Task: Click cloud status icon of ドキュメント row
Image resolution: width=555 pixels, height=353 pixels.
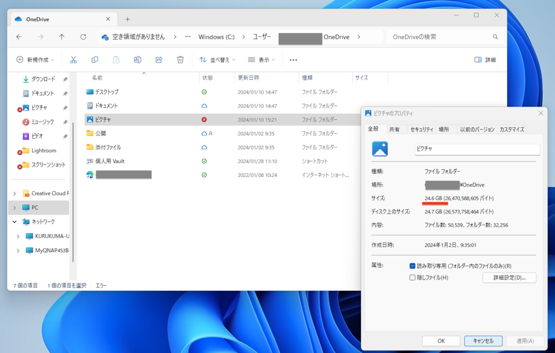Action: tap(204, 106)
